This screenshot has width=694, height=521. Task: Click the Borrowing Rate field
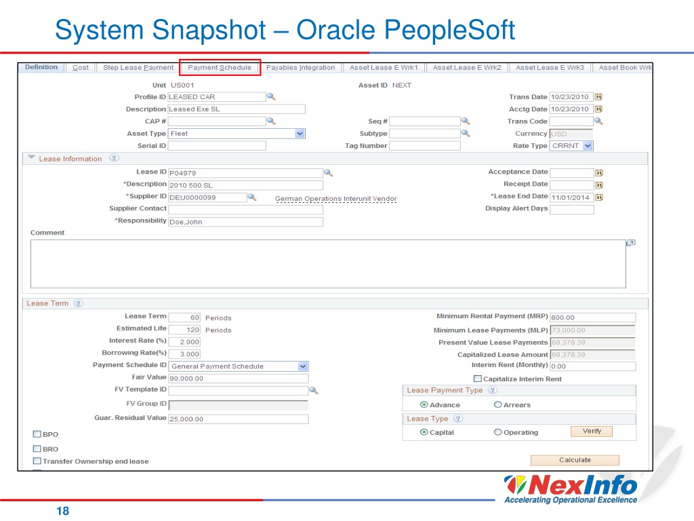tap(184, 354)
